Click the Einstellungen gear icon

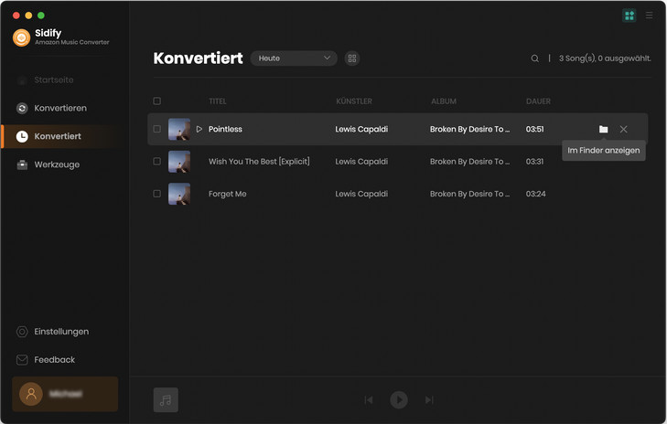[22, 332]
